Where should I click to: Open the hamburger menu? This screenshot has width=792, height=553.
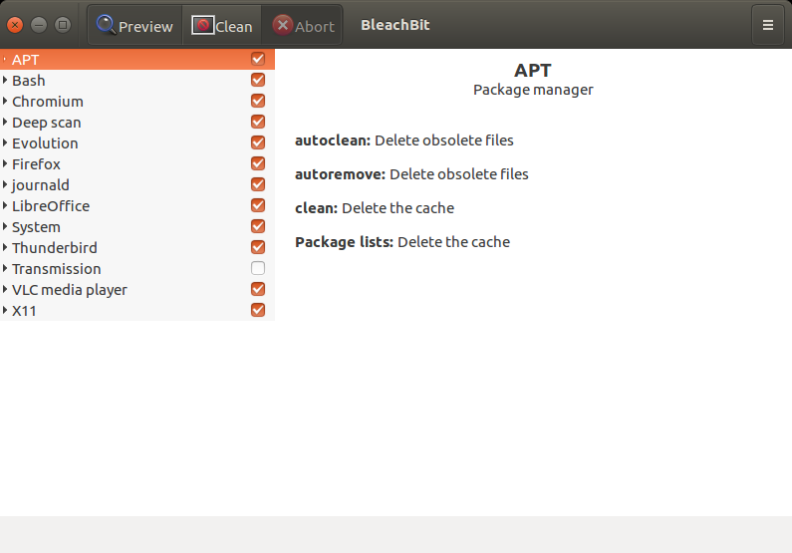tap(768, 25)
